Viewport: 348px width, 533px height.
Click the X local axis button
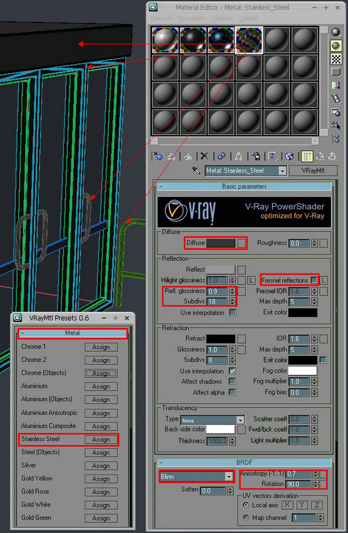(287, 505)
